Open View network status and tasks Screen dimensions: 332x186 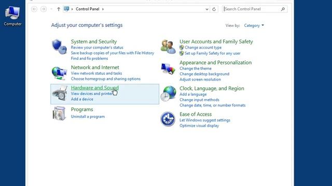coord(96,73)
